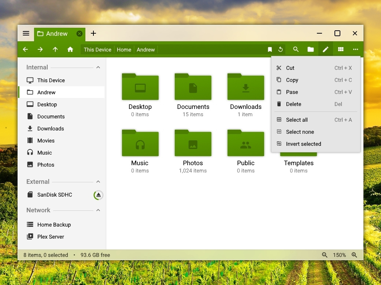Eject the SanDisk SDHC drive
The height and width of the screenshot is (285, 381).
click(98, 195)
